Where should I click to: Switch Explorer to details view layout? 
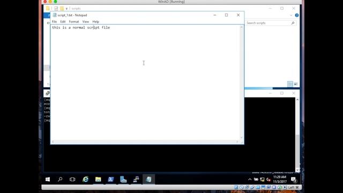(x=290, y=84)
